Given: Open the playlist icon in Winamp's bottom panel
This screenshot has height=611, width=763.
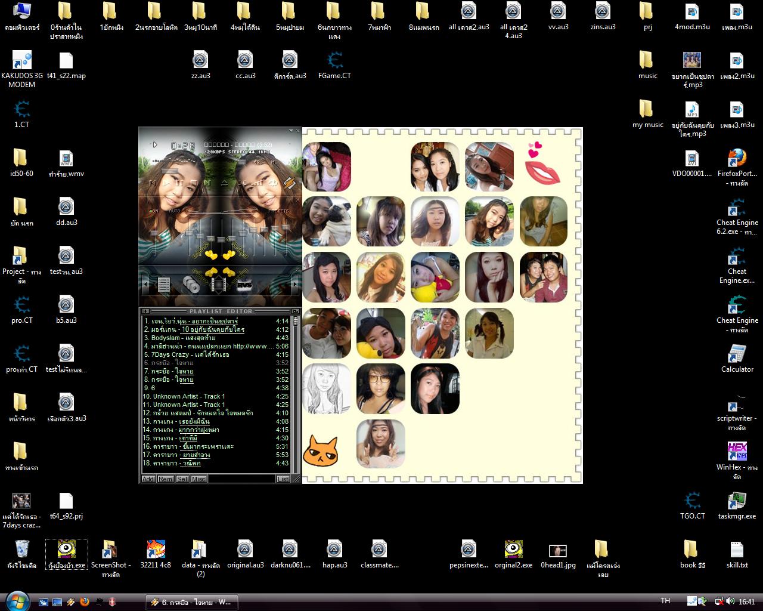Looking at the screenshot, I should pos(164,285).
